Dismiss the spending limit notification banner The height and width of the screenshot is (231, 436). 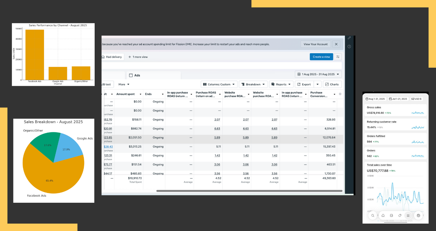point(336,44)
